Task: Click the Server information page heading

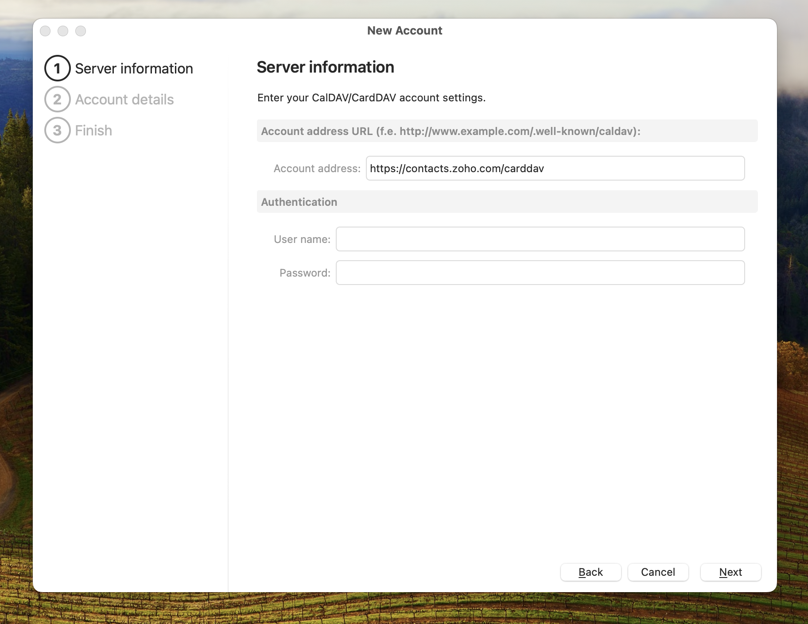Action: (x=326, y=67)
